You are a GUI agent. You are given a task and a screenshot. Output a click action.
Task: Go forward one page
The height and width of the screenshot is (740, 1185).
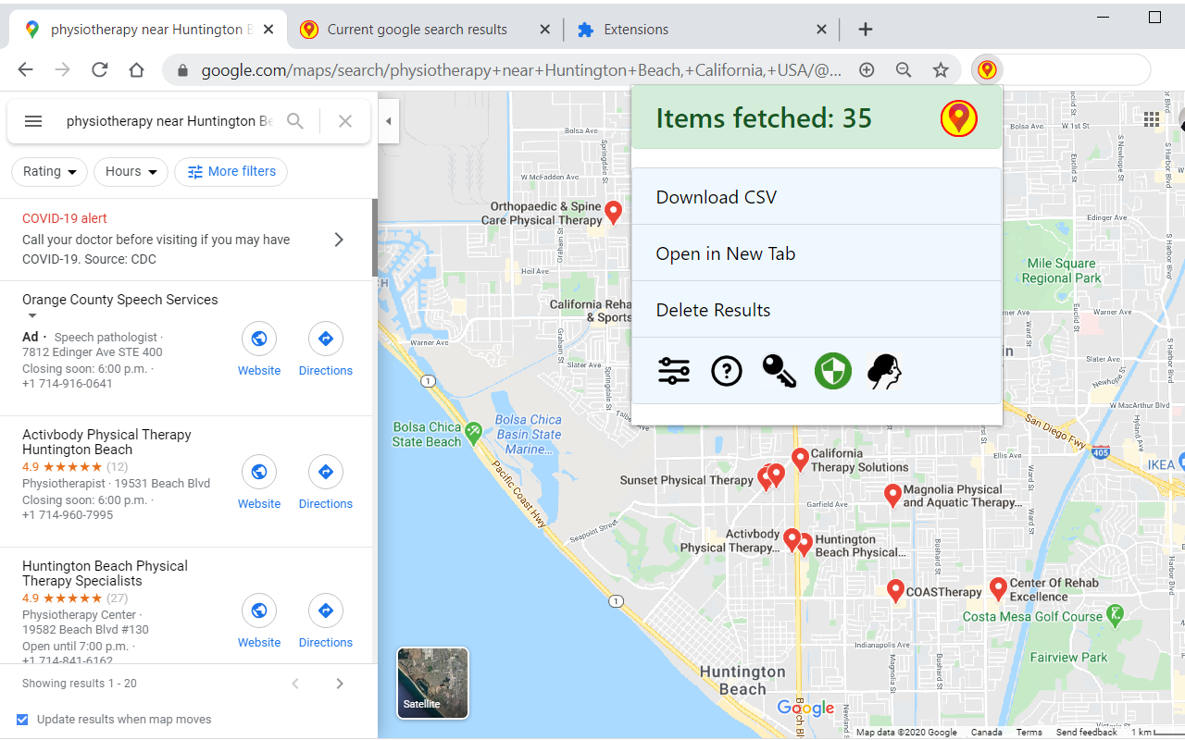62,69
